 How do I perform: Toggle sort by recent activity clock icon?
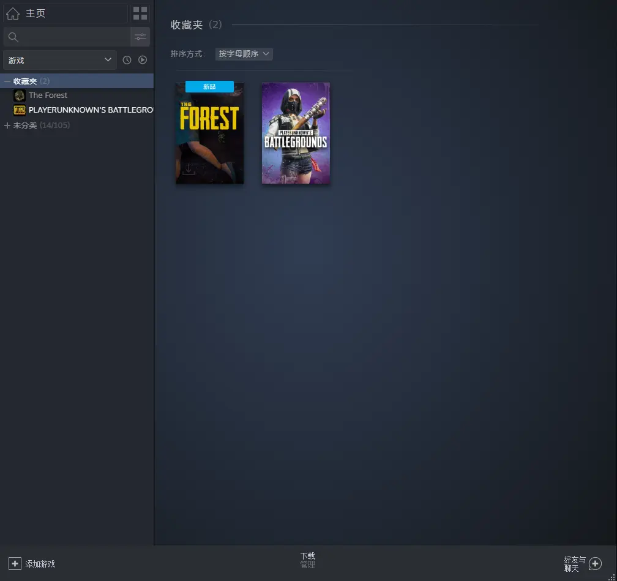127,60
